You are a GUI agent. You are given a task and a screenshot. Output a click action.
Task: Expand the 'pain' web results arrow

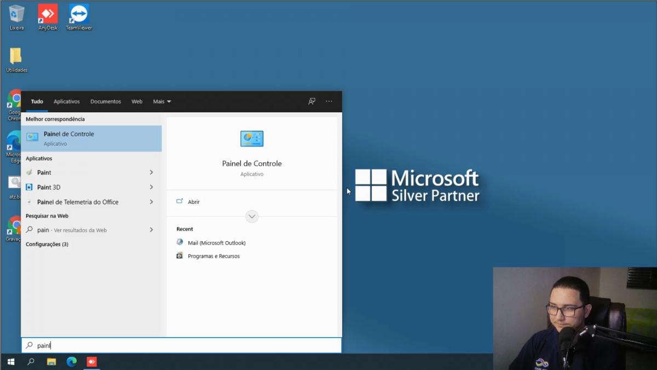pos(151,230)
